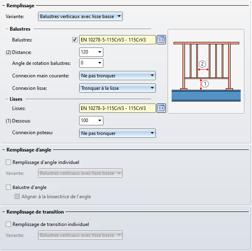This screenshot has height=251, width=252.
Task: Open Connexion lisse dropdown
Action: pyautogui.click(x=152, y=88)
